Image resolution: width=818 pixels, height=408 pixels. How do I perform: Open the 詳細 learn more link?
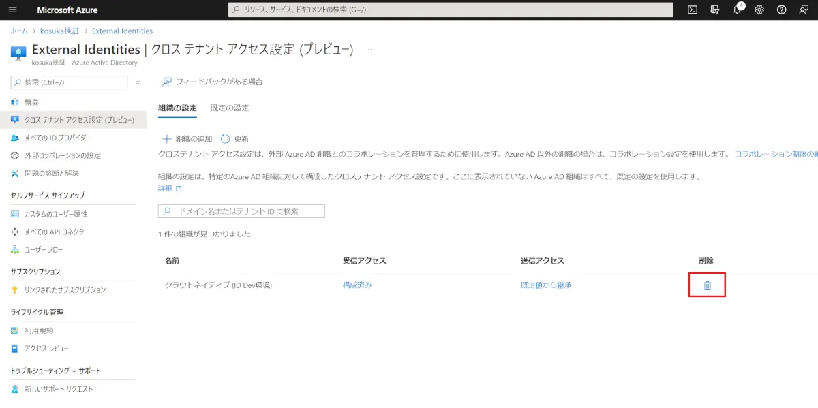click(170, 188)
